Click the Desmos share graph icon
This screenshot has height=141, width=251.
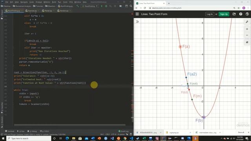point(234,14)
